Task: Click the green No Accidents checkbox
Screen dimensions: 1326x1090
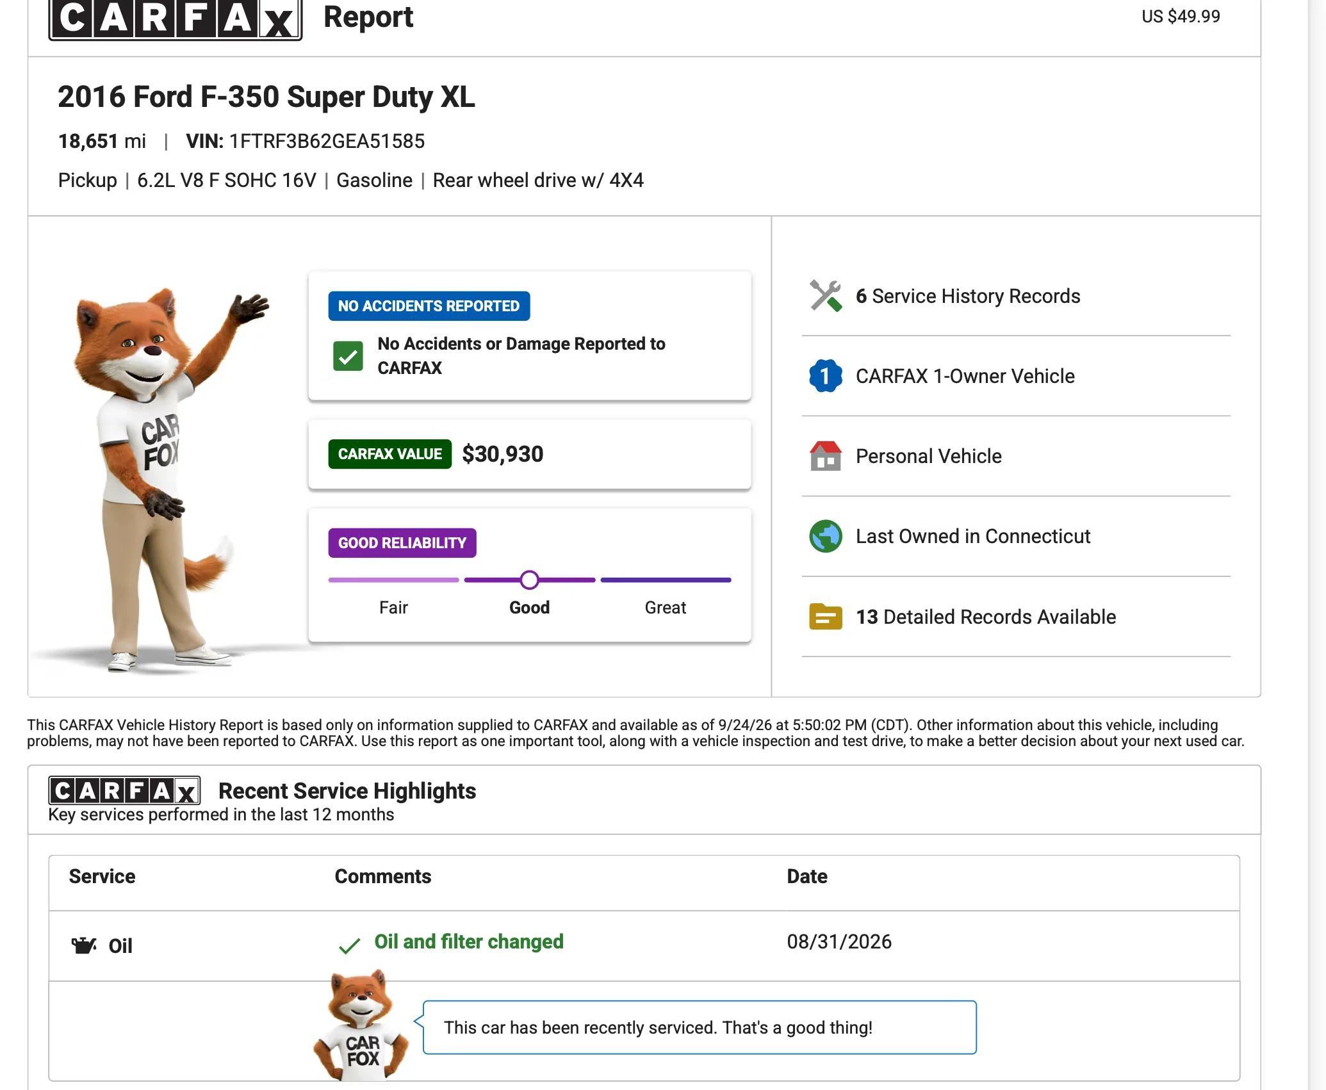Action: pos(348,355)
